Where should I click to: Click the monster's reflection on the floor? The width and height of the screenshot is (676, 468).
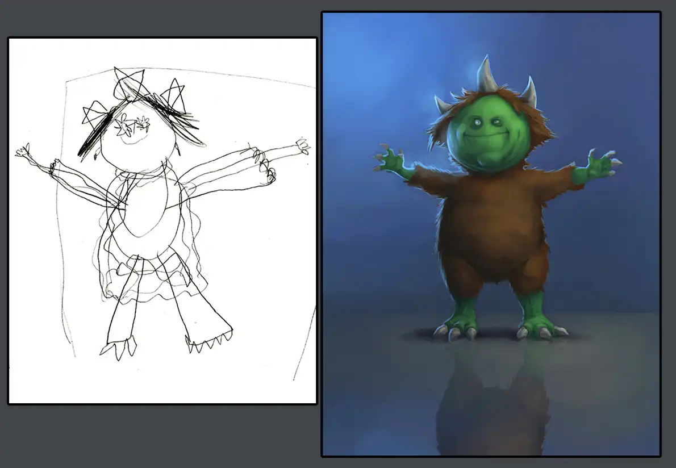(491, 398)
